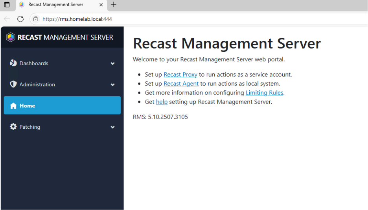Follow the Recast Proxy link
Image resolution: width=368 pixels, height=210 pixels.
pos(180,74)
